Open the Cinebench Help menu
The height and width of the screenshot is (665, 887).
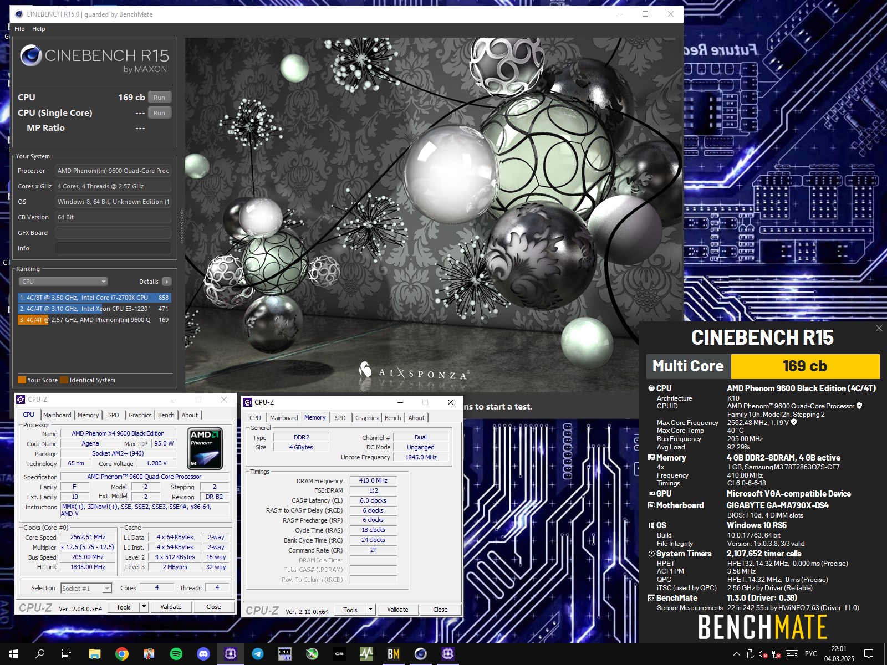[38, 29]
